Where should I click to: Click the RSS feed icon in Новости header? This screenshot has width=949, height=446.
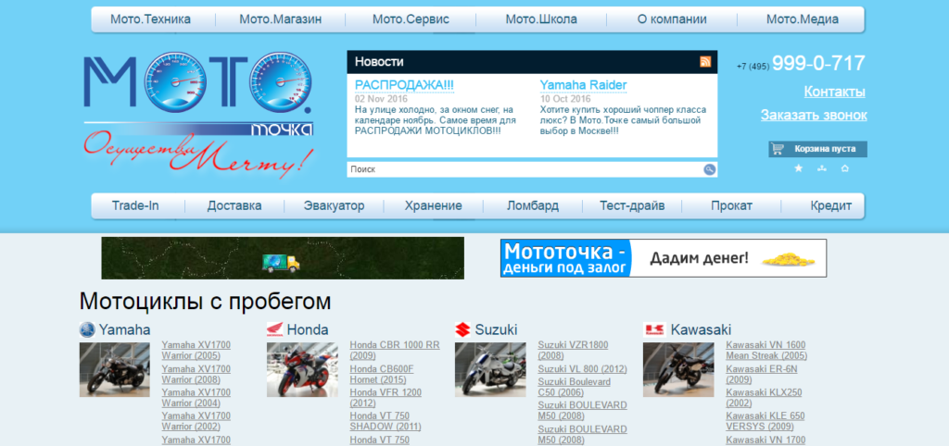point(705,62)
